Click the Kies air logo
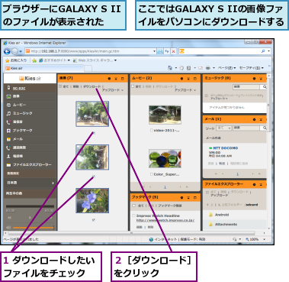This screenshot has height=282, width=289. point(30,79)
